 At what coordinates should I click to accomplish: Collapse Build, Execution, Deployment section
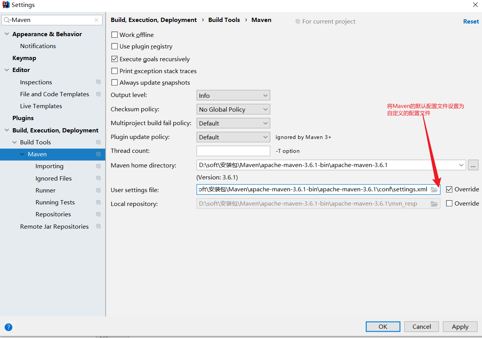click(x=7, y=130)
